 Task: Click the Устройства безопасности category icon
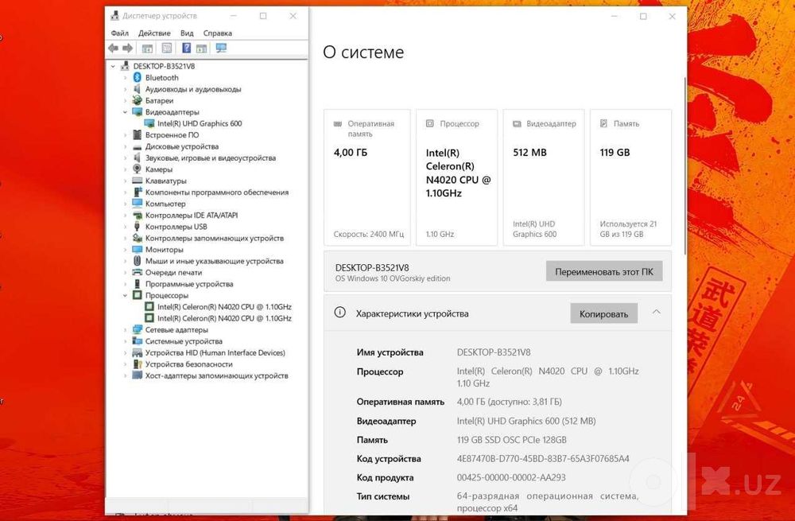(137, 364)
